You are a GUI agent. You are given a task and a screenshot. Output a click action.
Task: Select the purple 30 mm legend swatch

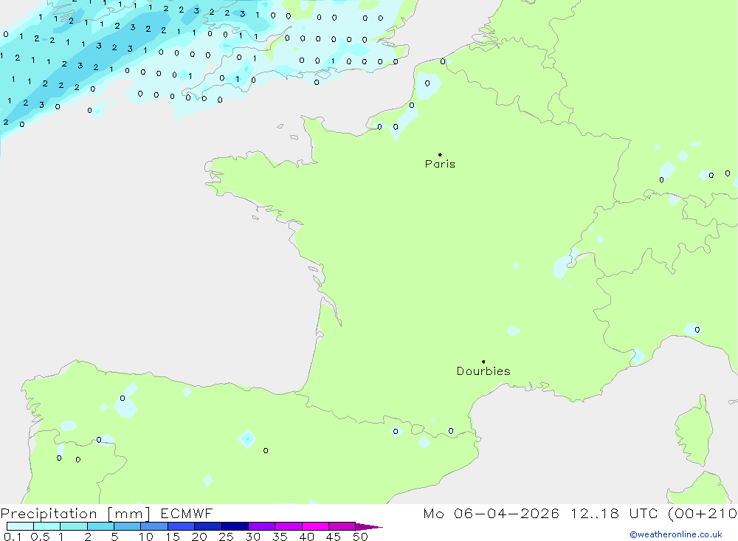(262, 526)
